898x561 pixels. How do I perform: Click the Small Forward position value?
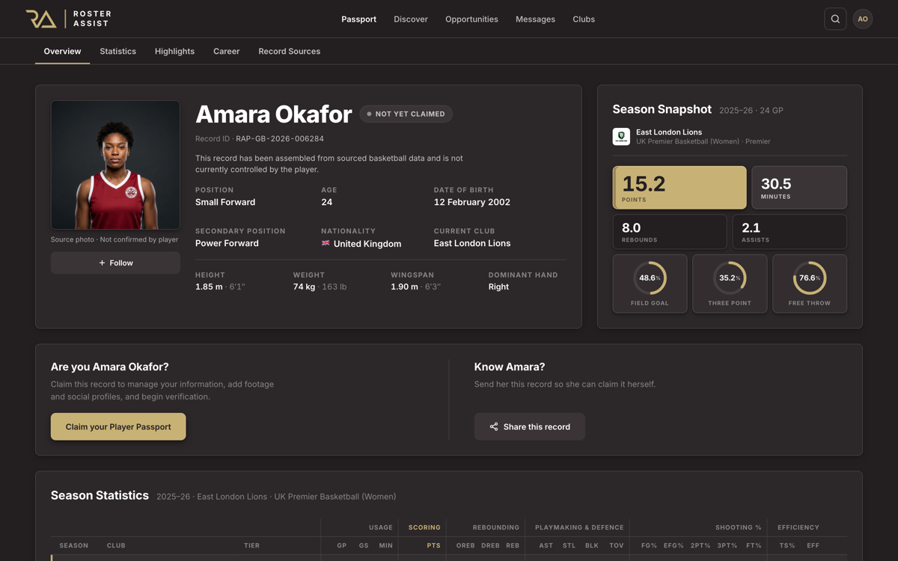(x=225, y=202)
